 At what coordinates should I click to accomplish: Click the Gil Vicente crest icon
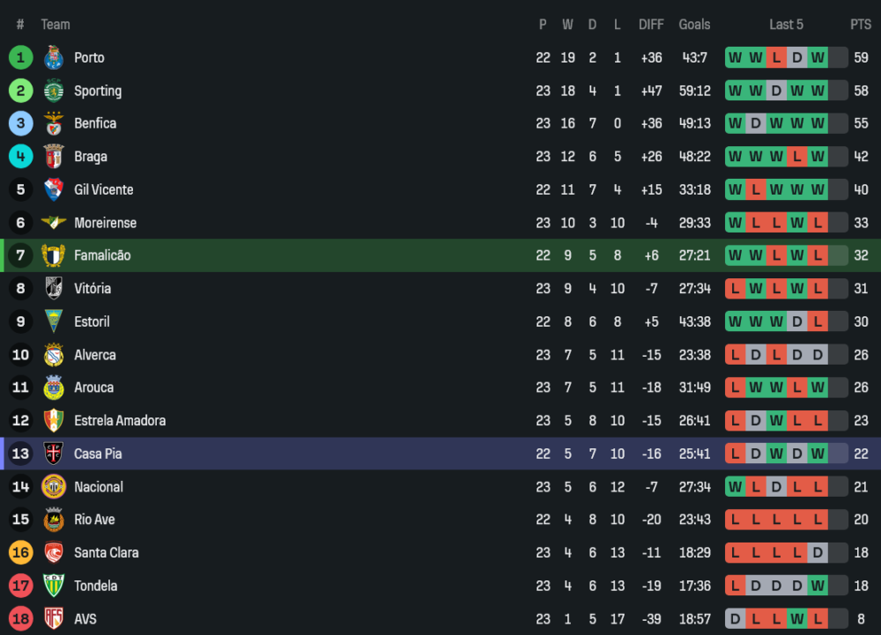pos(54,189)
